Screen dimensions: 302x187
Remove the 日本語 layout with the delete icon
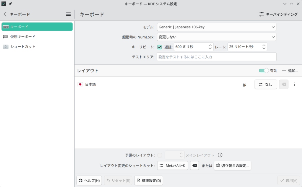pyautogui.click(x=284, y=84)
